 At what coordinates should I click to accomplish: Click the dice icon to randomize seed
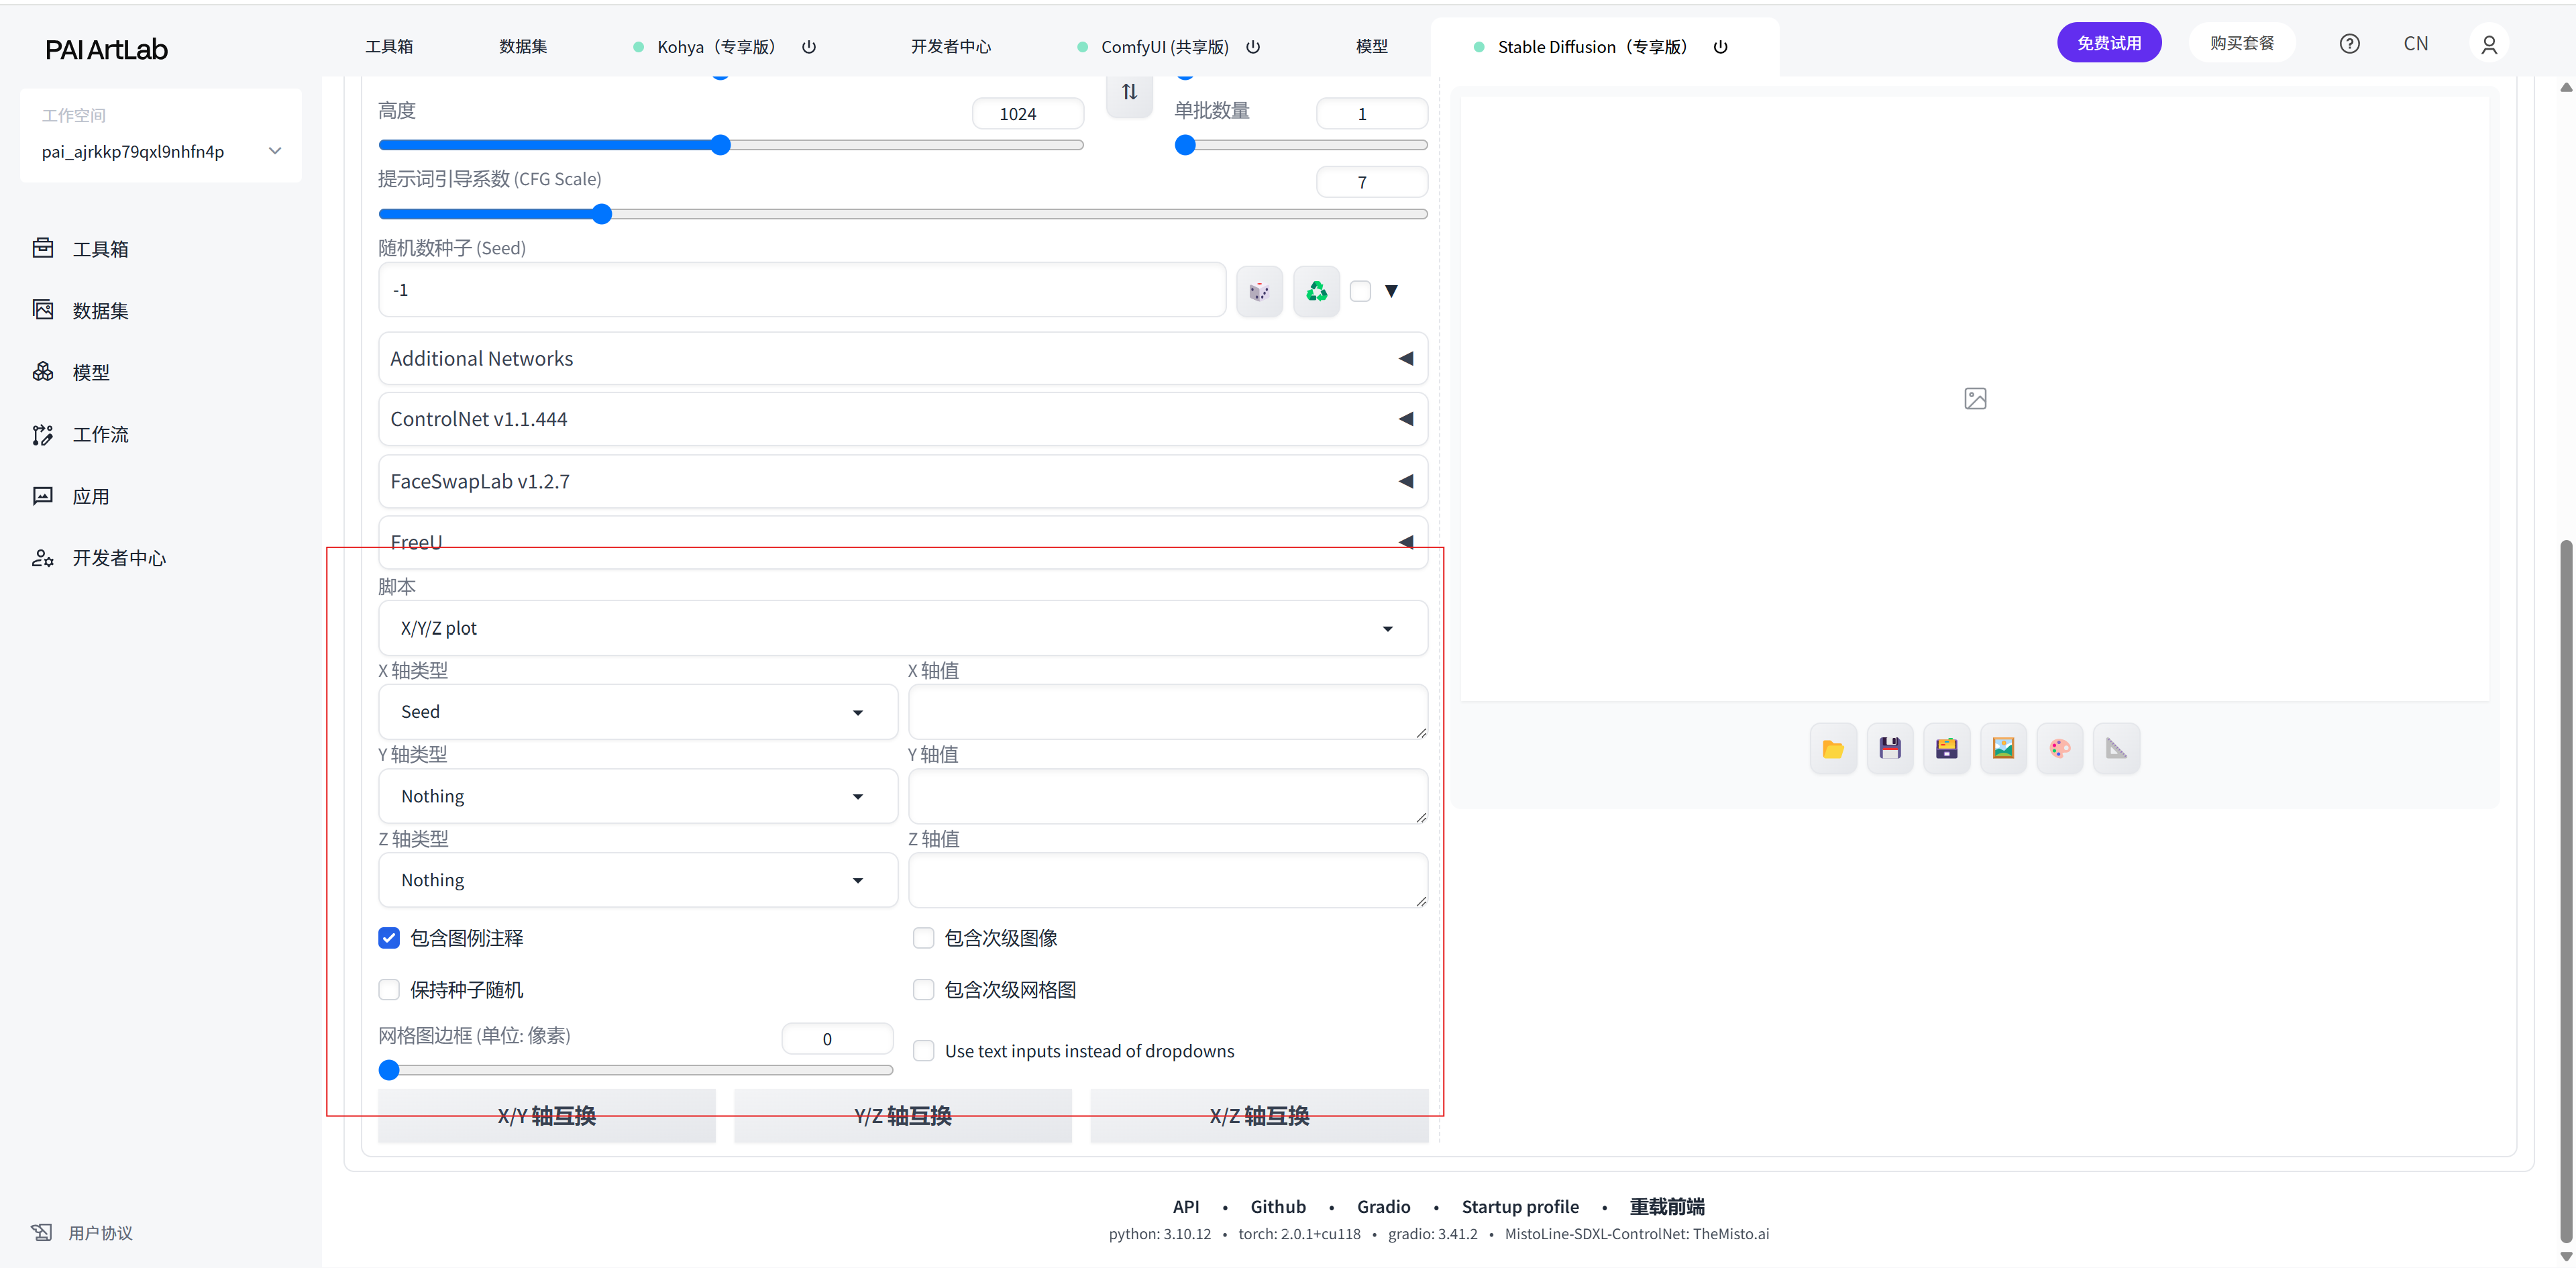tap(1259, 291)
